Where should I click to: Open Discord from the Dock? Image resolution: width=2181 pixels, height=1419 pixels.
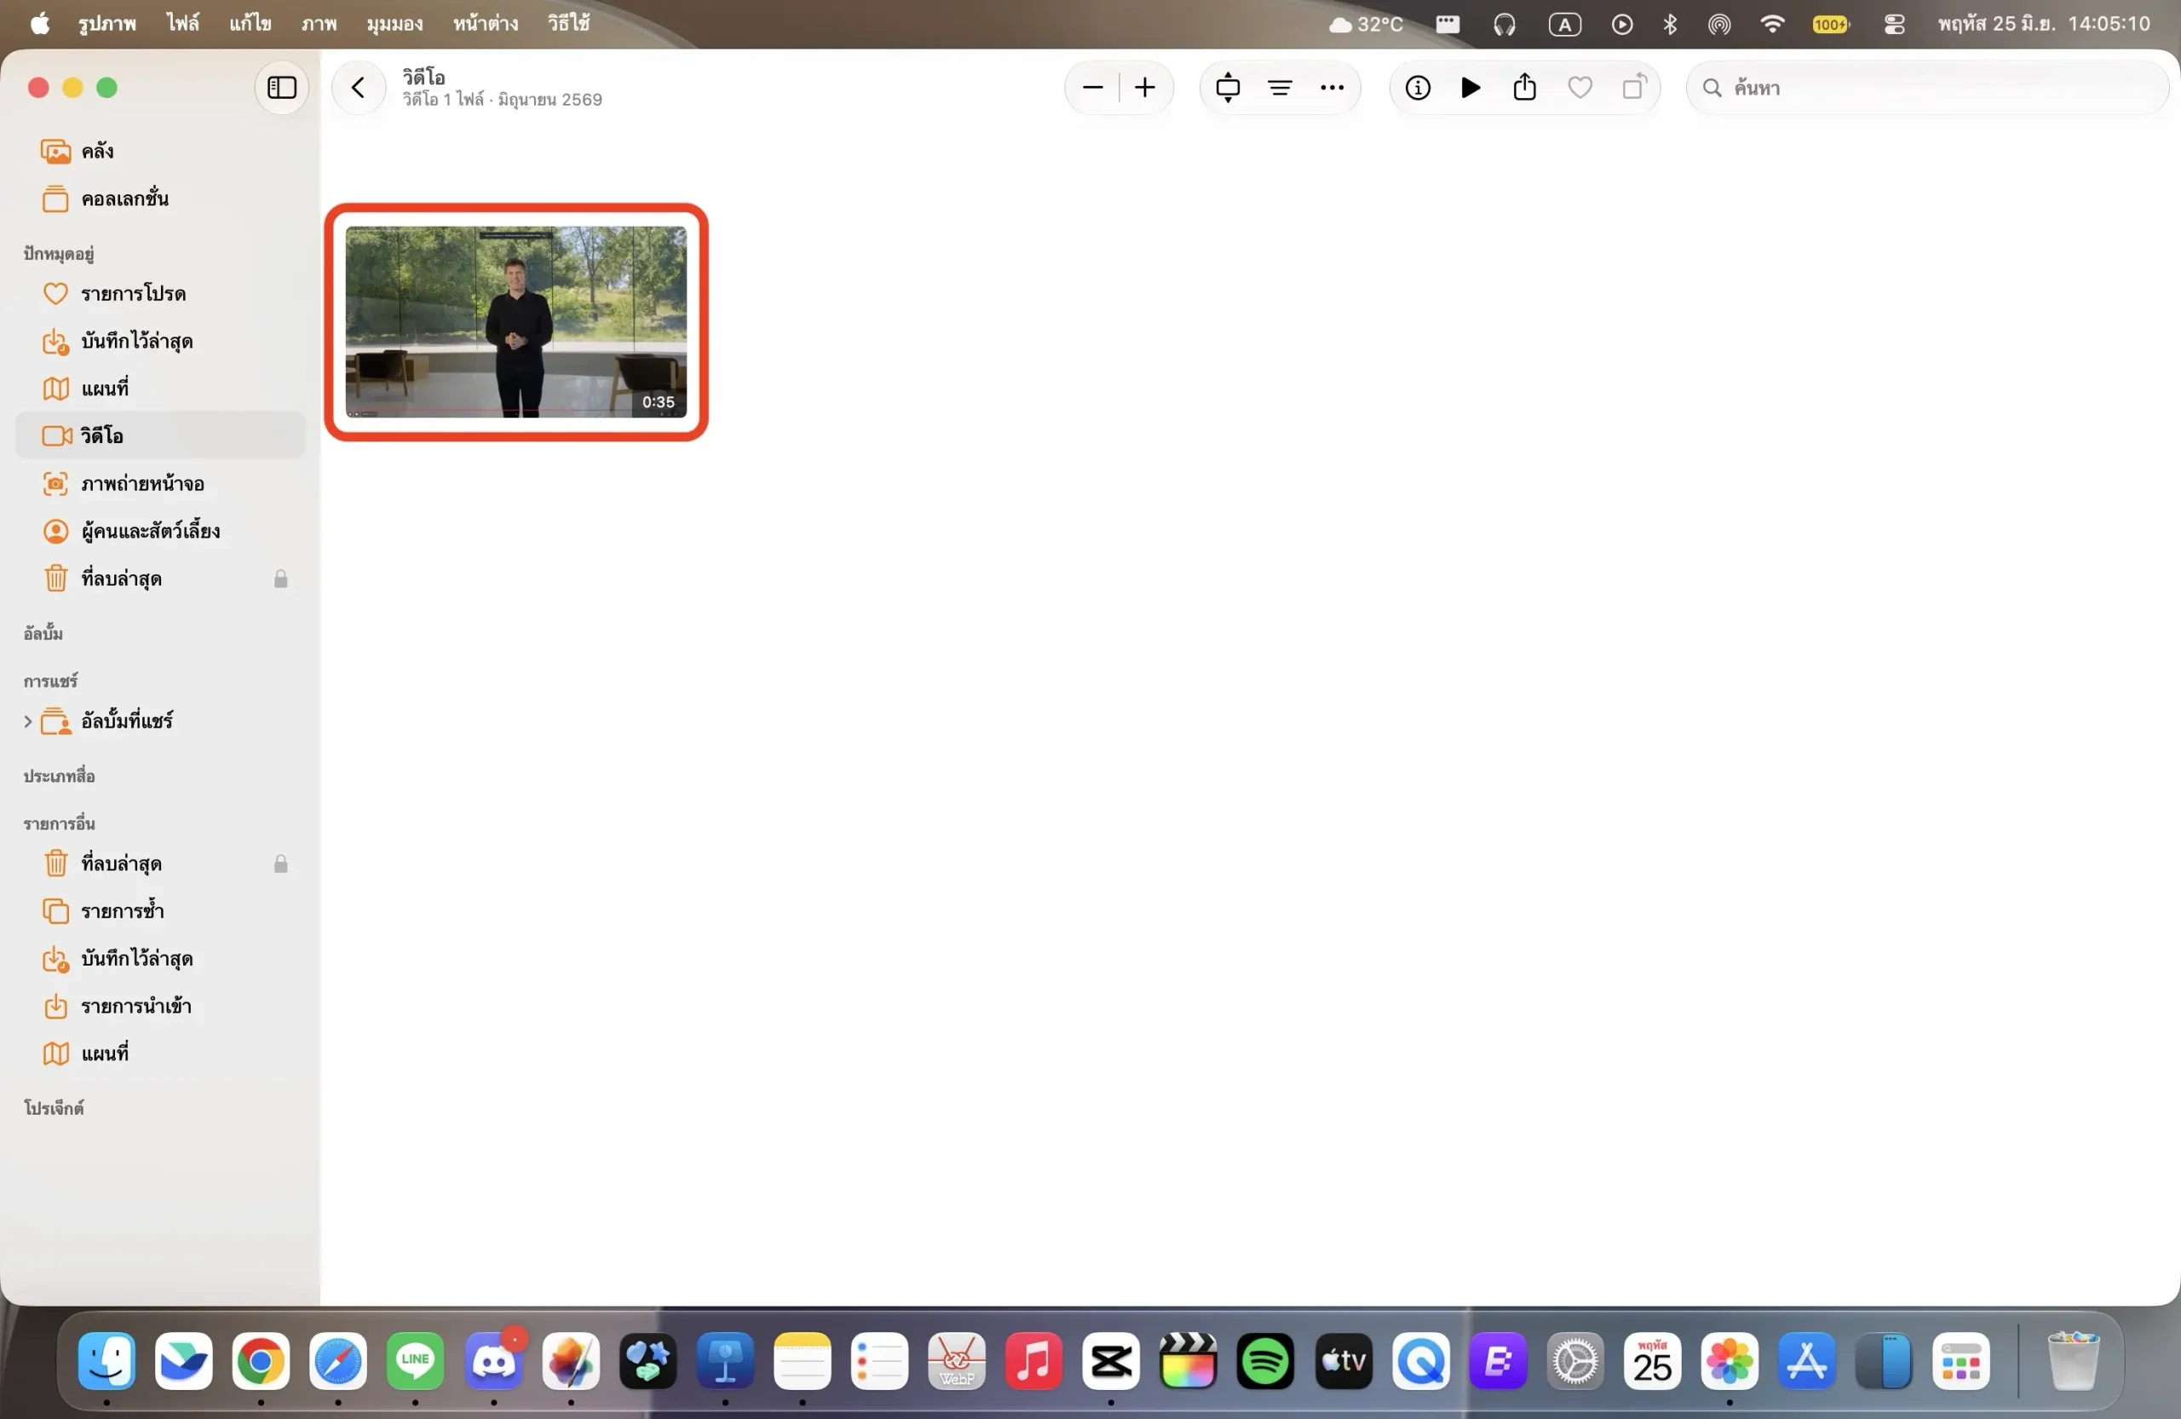493,1360
